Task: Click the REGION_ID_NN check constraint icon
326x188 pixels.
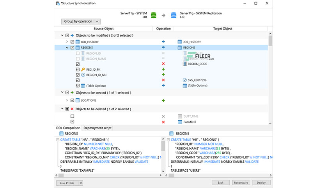Action: point(83,75)
